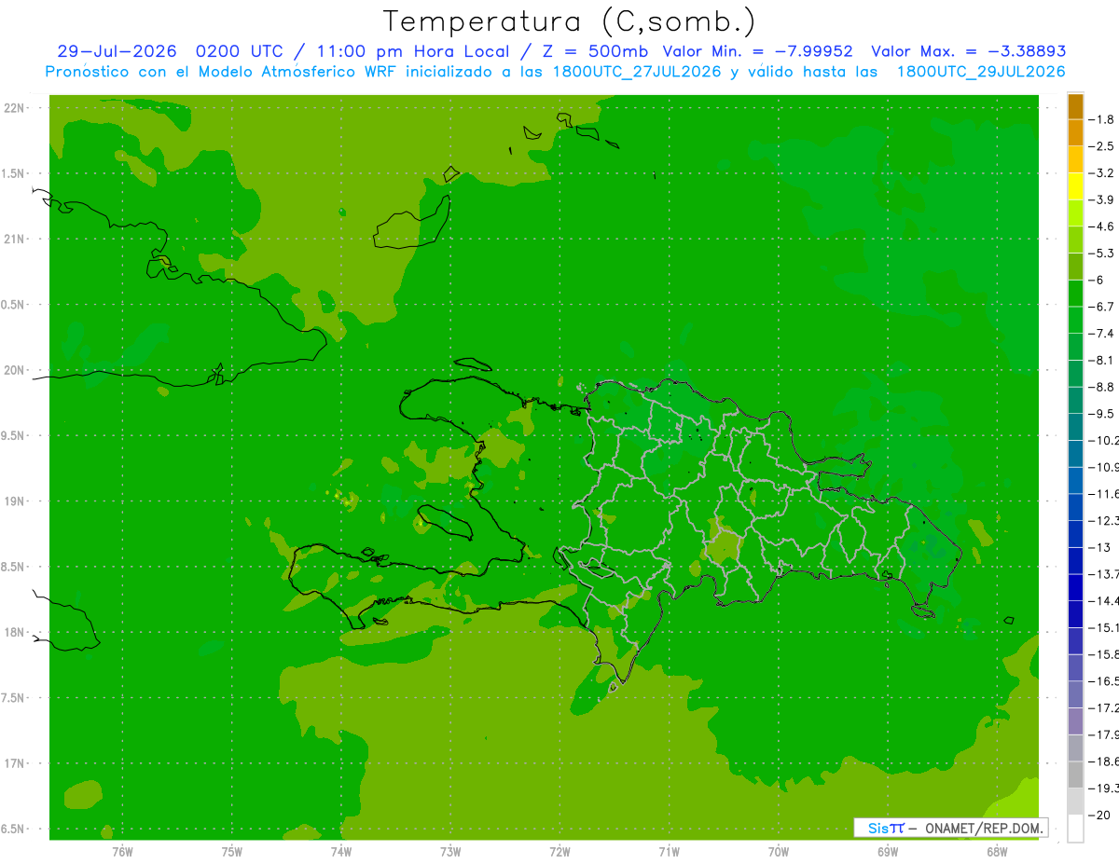This screenshot has height=864, width=1119.
Task: Click the 'Valor Min. = -7.99952' readout
Action: point(757,51)
